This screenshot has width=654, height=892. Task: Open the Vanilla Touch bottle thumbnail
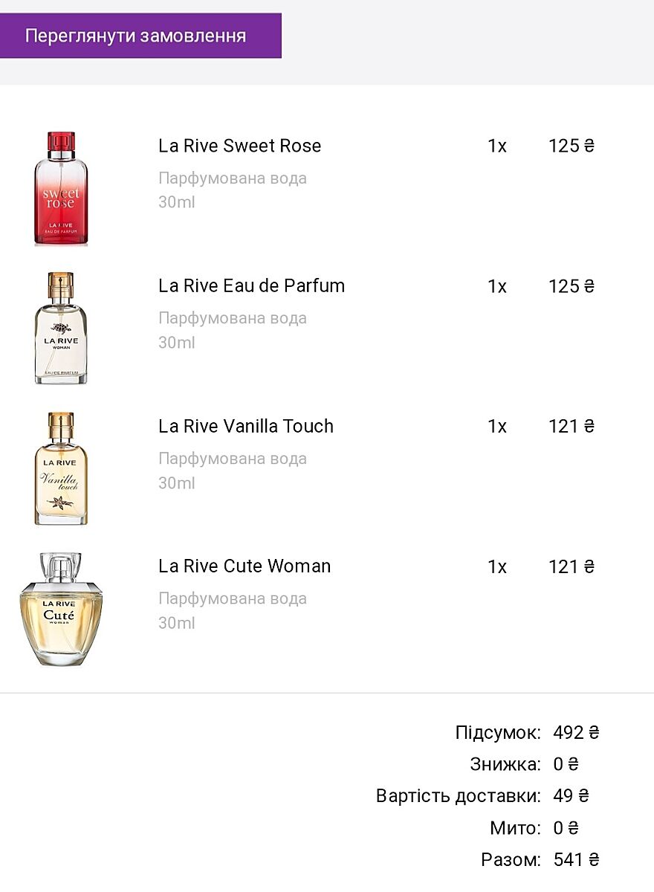(x=61, y=469)
